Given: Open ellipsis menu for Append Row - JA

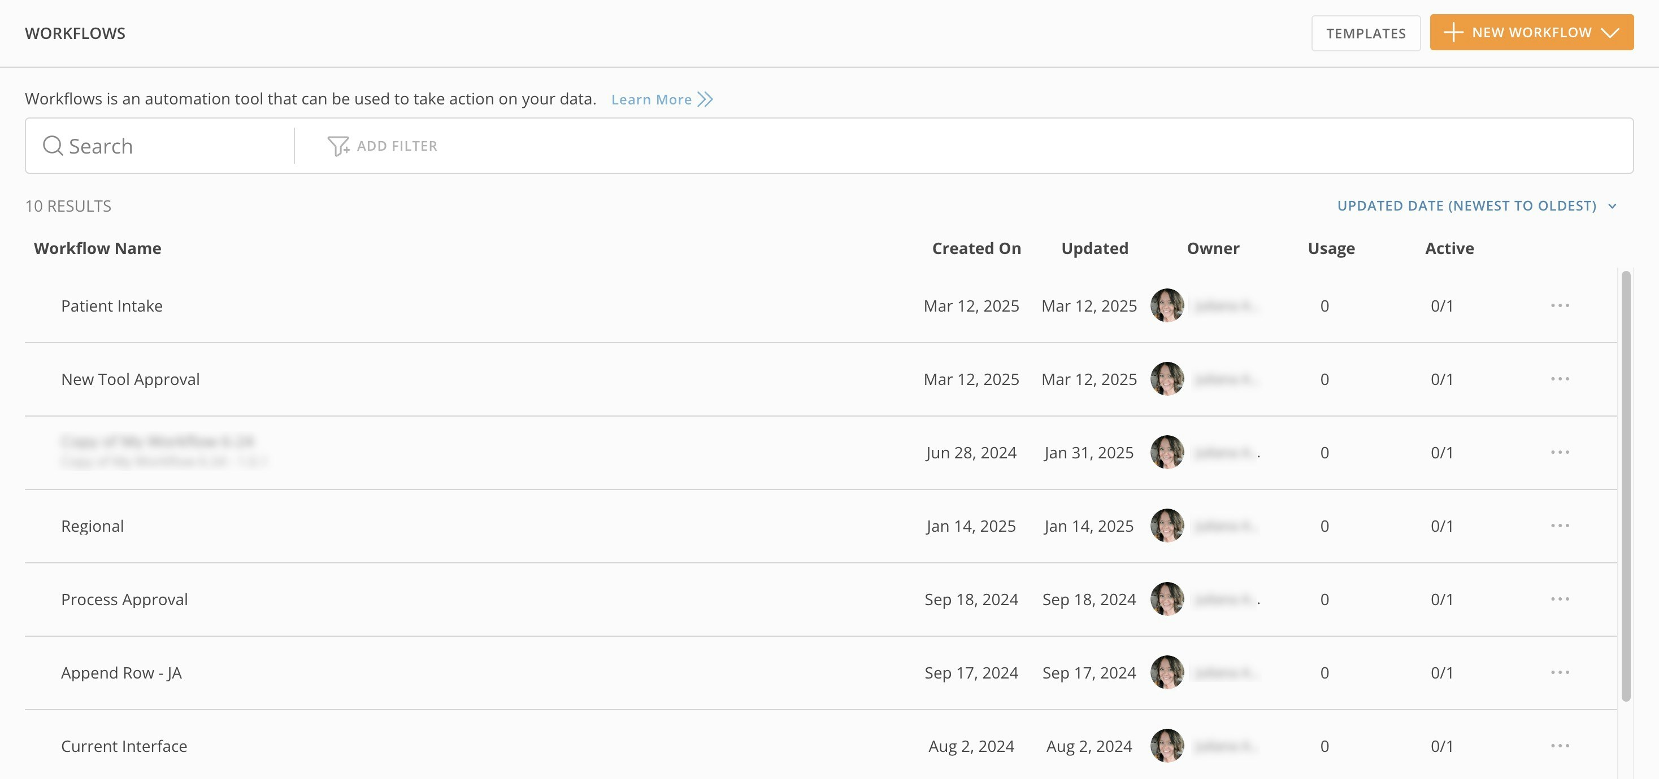Looking at the screenshot, I should 1559,672.
